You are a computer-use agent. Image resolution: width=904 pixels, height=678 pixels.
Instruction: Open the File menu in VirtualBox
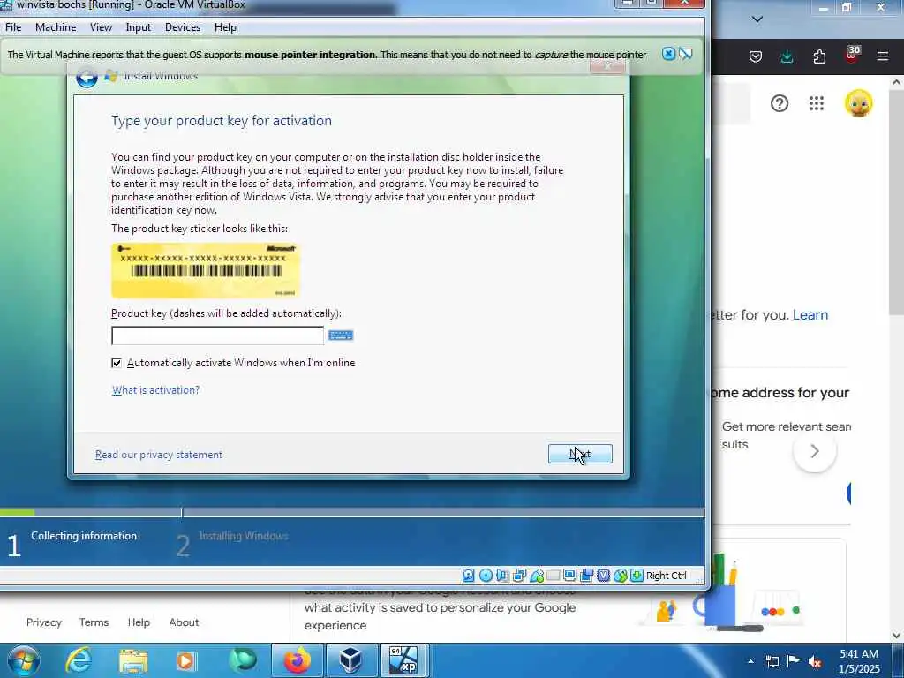(x=13, y=27)
